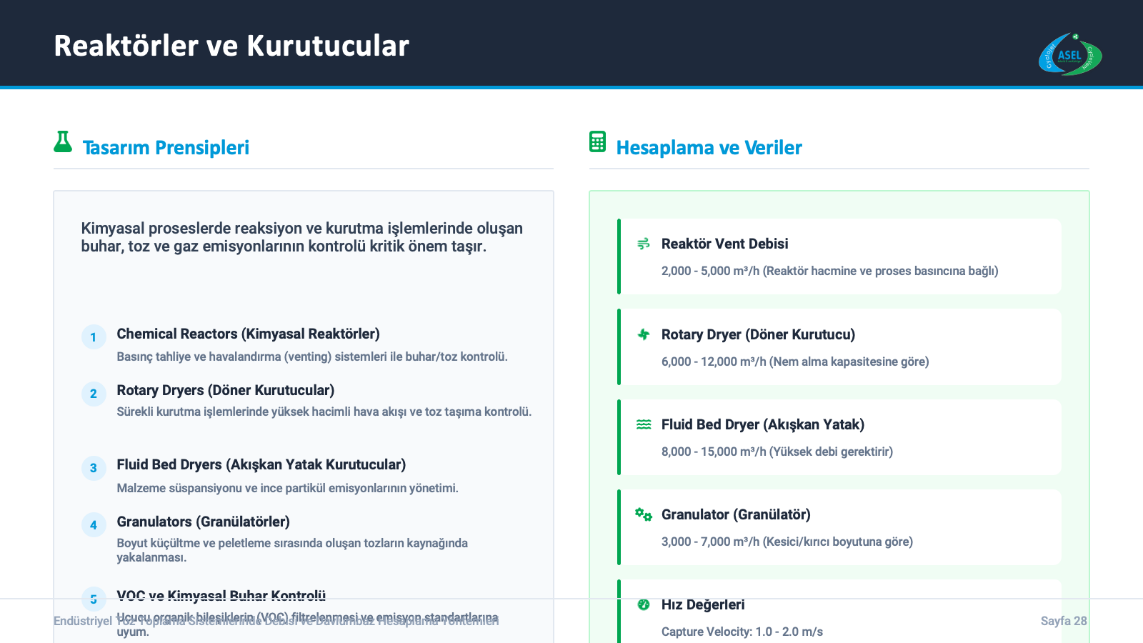This screenshot has height=643, width=1143.
Task: Click the gauge icon beside Hız Değerleri
Action: 643,604
